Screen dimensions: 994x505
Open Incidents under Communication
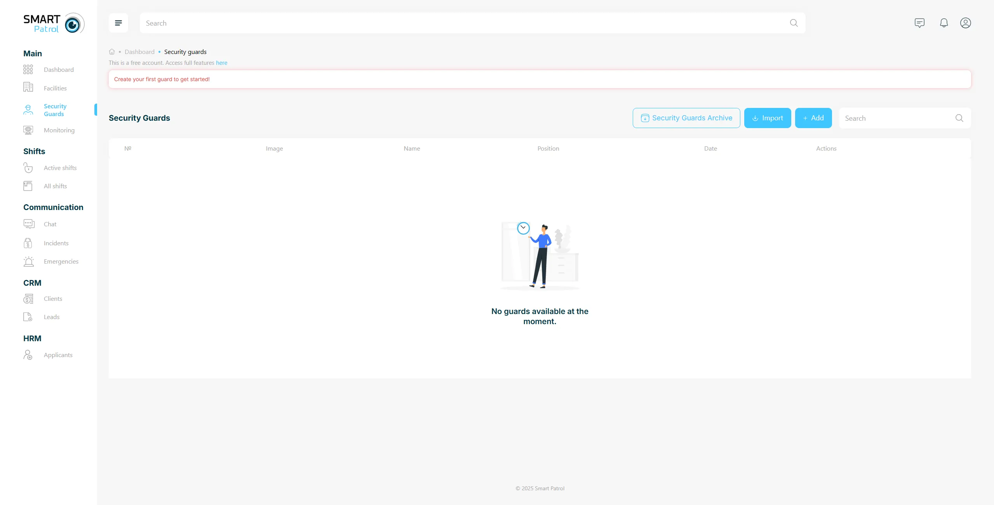(x=56, y=243)
